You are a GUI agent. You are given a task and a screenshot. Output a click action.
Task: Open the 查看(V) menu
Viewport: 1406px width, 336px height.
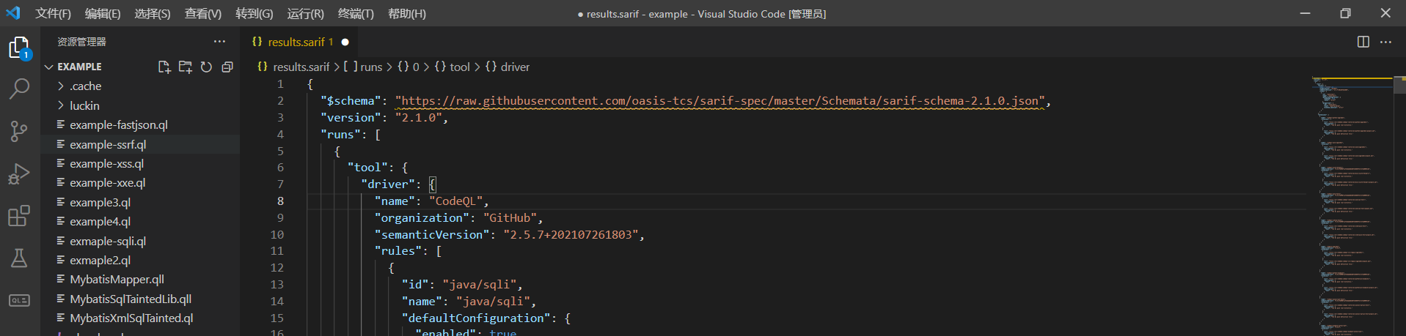(203, 13)
